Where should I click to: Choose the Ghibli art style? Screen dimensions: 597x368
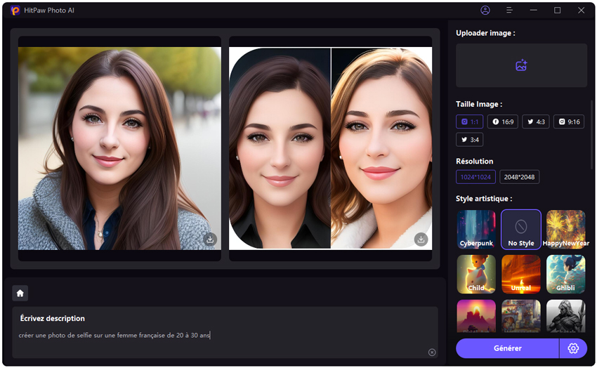pyautogui.click(x=565, y=274)
